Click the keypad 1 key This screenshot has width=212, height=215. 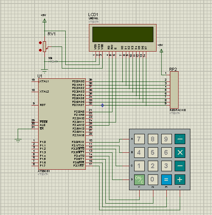pos(139,166)
